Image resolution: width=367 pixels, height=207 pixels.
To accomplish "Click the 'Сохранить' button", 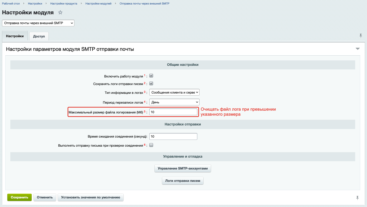I will [19, 197].
